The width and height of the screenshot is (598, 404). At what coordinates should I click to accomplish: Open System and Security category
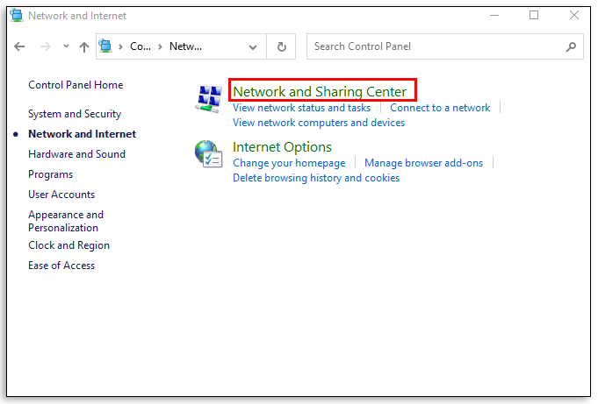click(75, 114)
